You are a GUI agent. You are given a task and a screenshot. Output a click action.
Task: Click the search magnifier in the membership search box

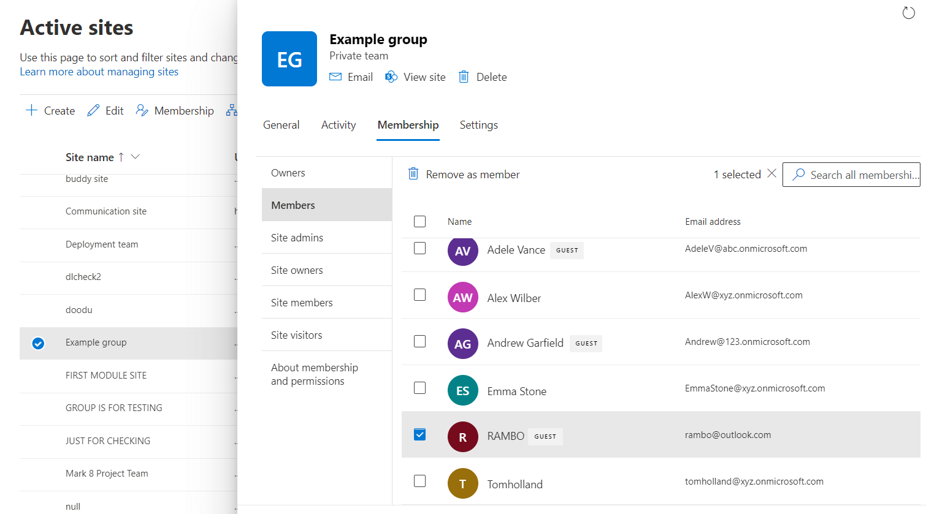(x=798, y=175)
